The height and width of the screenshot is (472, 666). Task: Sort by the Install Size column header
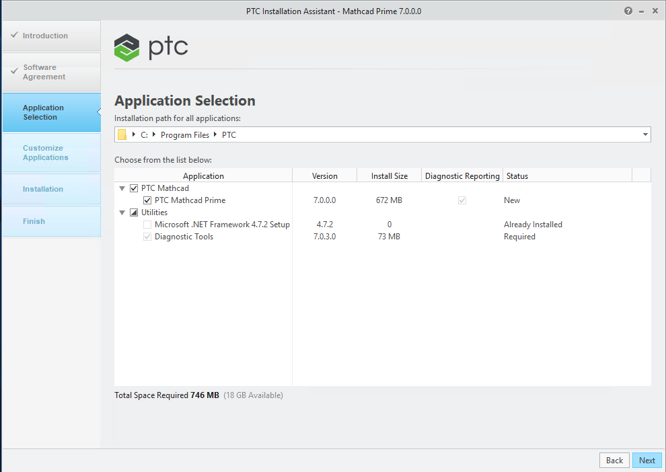click(x=389, y=175)
